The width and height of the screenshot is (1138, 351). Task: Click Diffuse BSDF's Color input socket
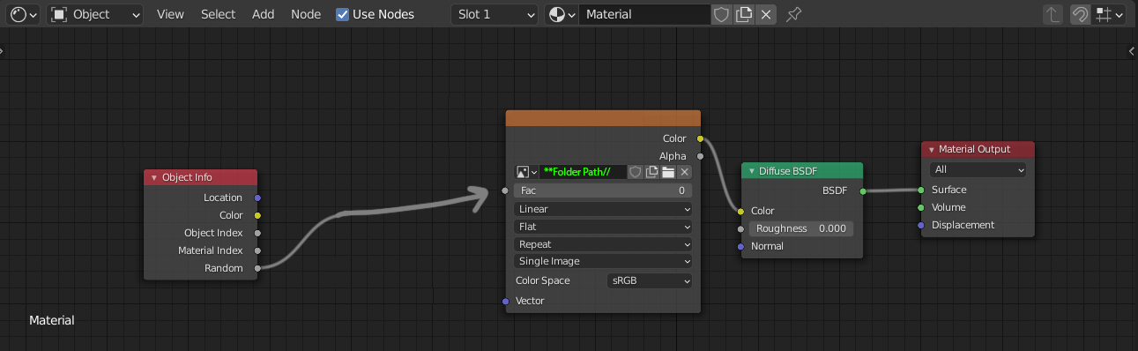tap(741, 211)
